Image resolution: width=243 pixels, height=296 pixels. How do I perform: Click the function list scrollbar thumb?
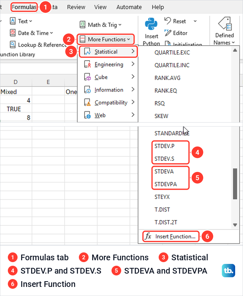click(235, 184)
